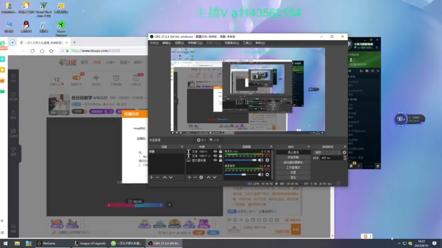This screenshot has height=248, width=442.
Task: Go to browser home page
Action: coord(42,51)
